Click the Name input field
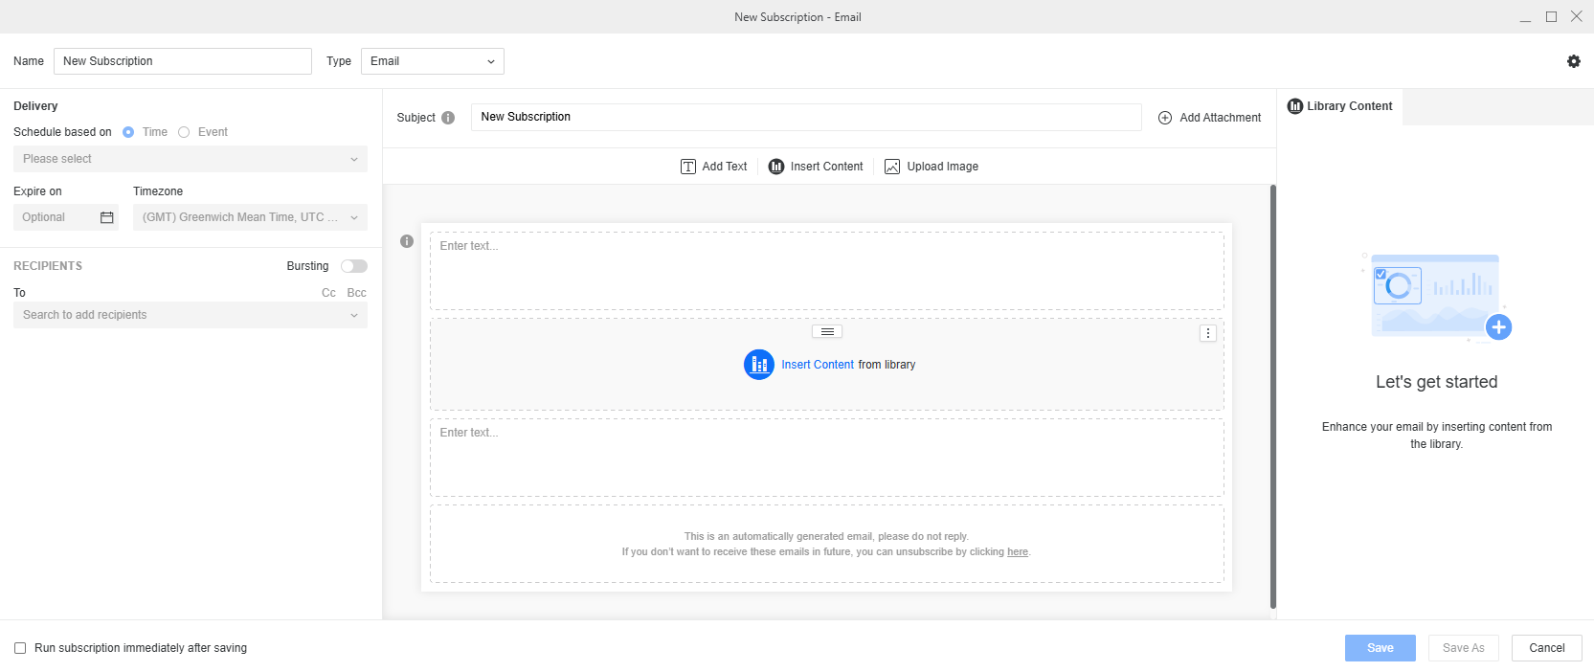Viewport: 1594px width, 672px height. [183, 61]
